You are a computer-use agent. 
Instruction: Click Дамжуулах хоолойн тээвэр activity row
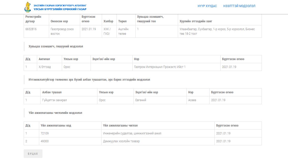click(x=121, y=141)
